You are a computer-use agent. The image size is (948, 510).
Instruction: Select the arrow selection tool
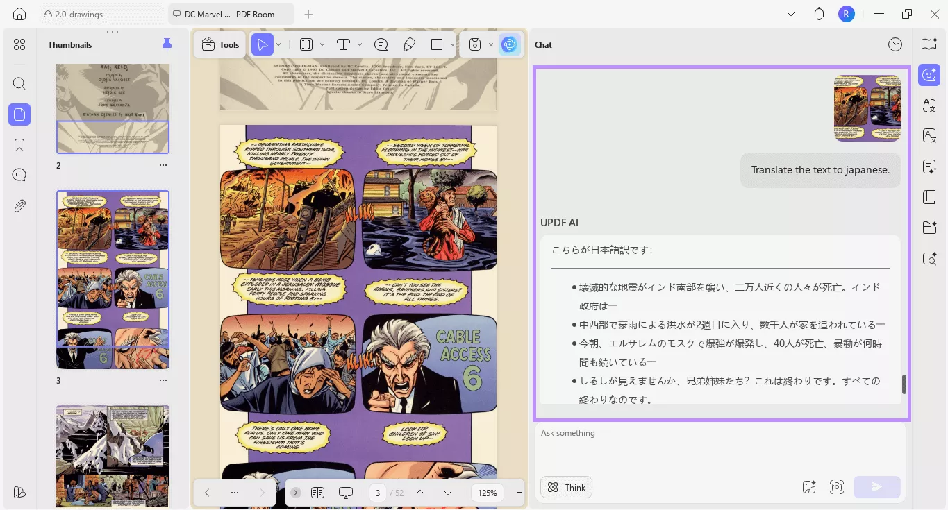point(263,44)
